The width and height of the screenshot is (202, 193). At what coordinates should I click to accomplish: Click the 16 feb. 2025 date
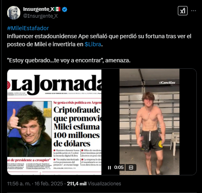point(49,184)
